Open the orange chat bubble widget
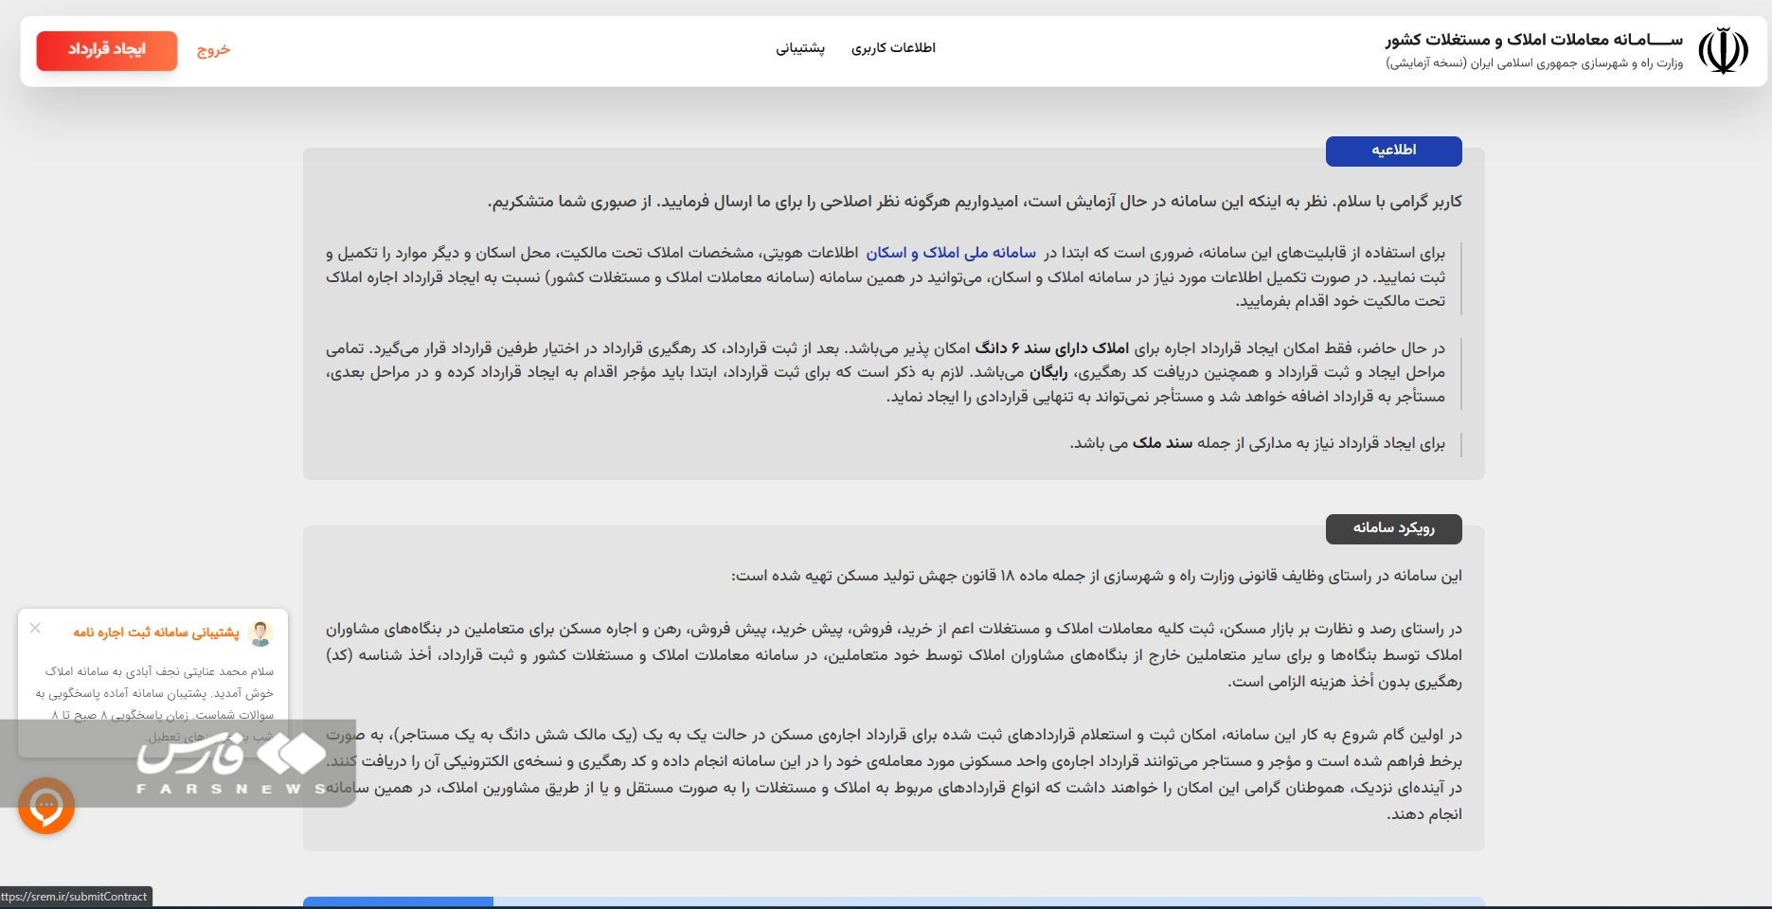The height and width of the screenshot is (909, 1772). [46, 806]
